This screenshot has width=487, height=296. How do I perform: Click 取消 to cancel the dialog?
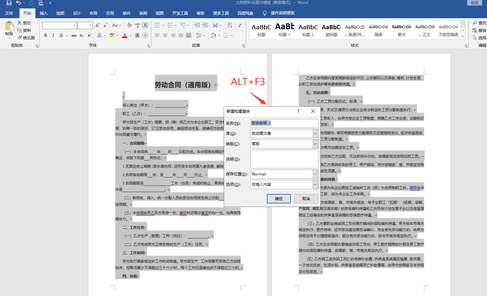[x=306, y=199]
